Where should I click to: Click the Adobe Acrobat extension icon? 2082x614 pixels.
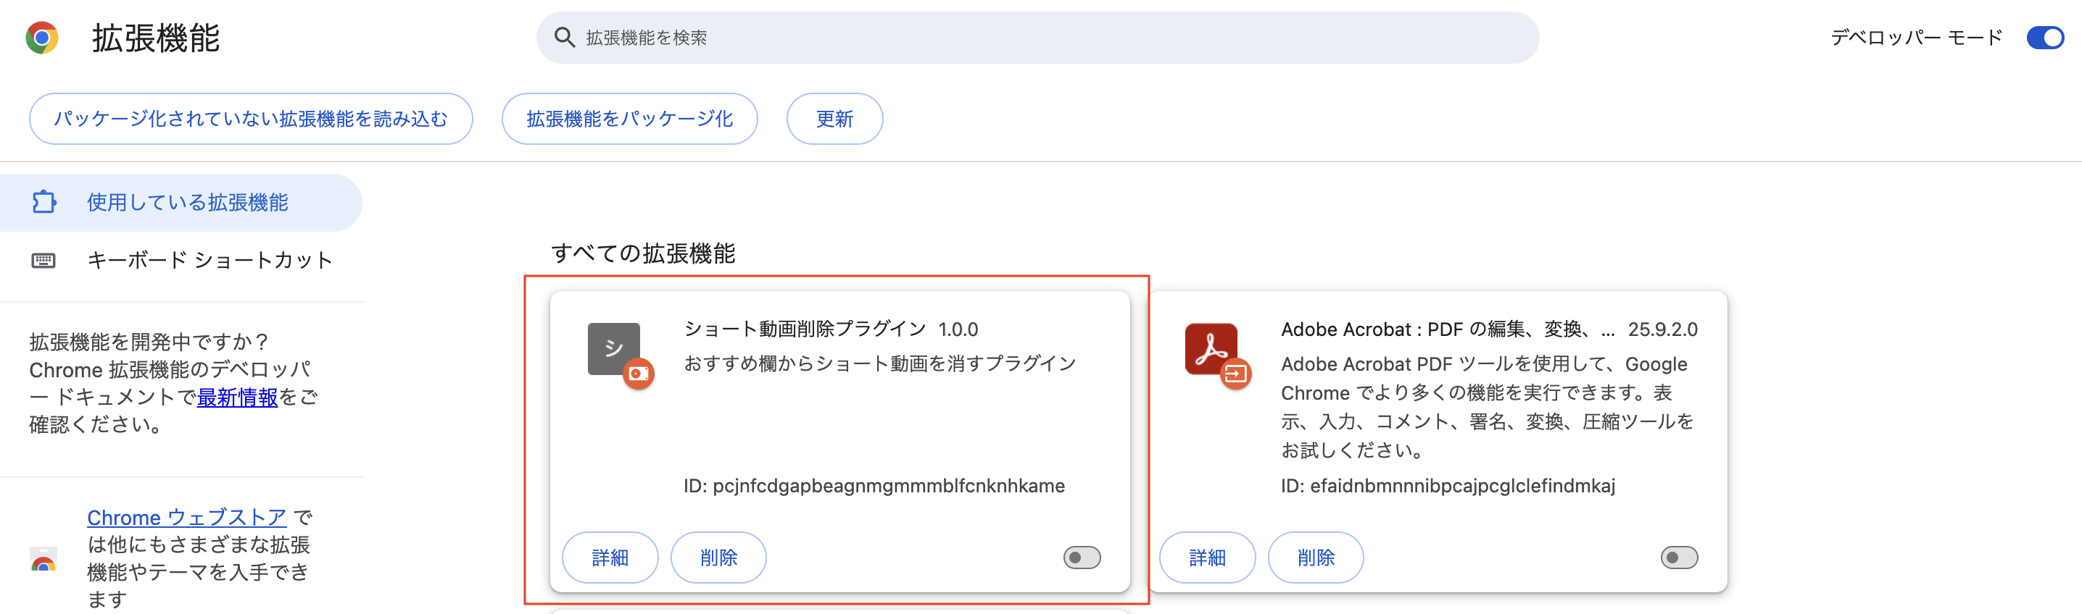(x=1211, y=348)
